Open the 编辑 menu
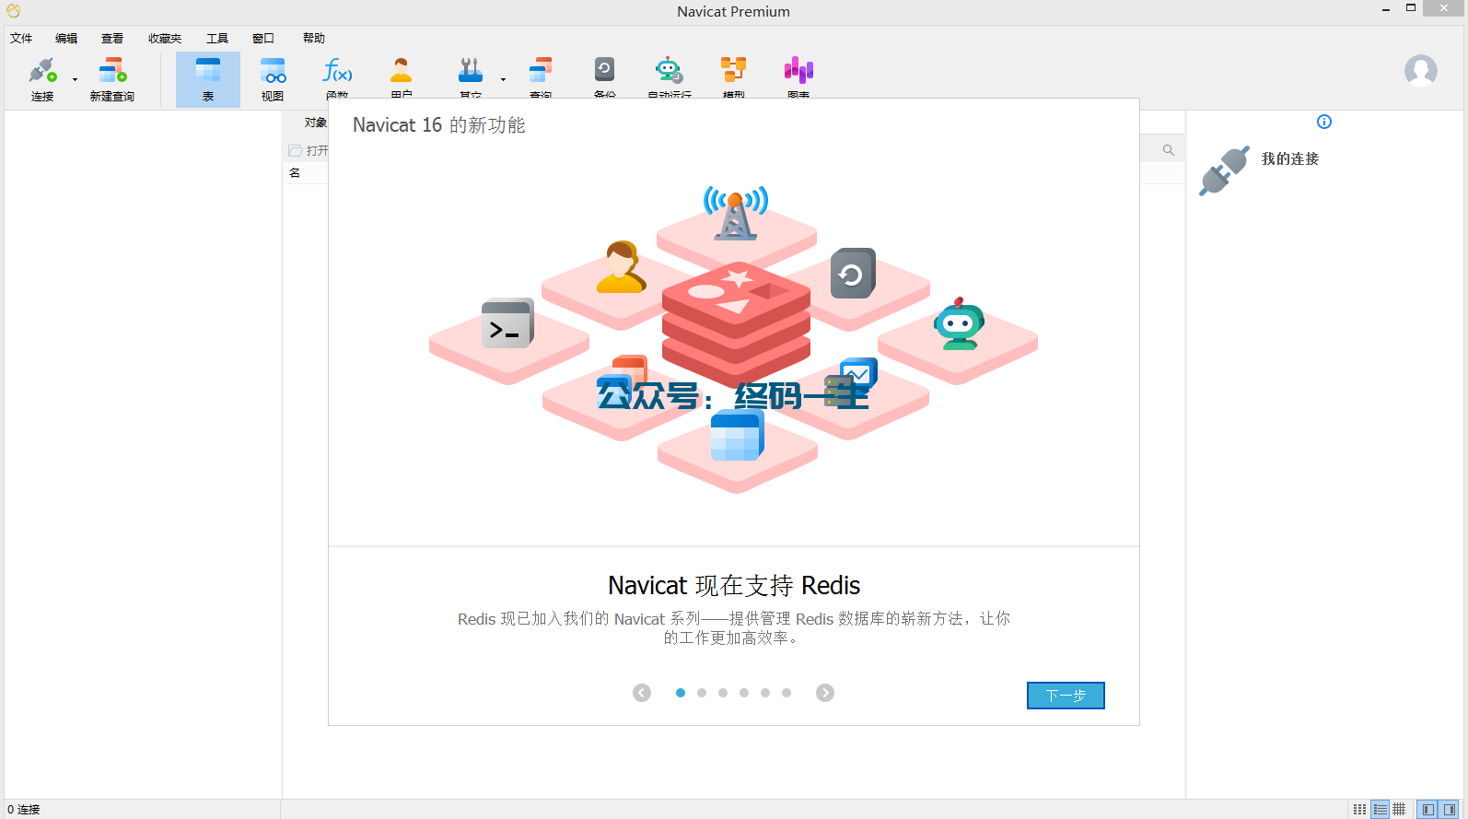Viewport: 1468px width, 819px height. (66, 38)
